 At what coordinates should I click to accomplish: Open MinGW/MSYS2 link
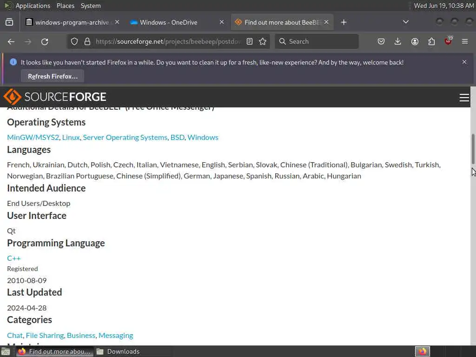33,138
